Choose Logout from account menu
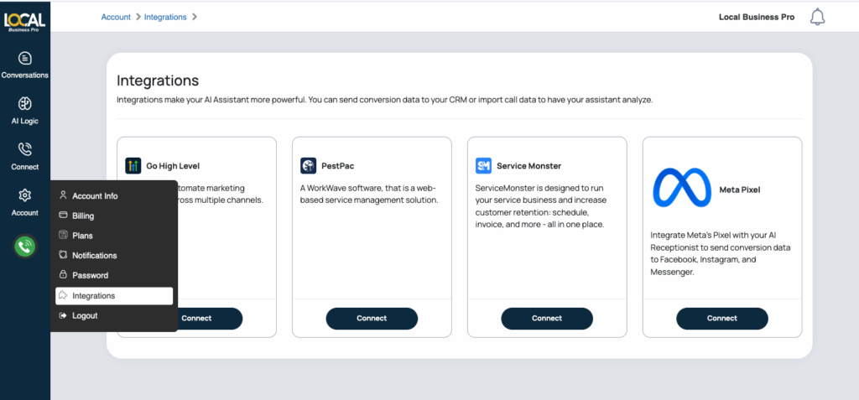This screenshot has height=400, width=859. pyautogui.click(x=114, y=315)
